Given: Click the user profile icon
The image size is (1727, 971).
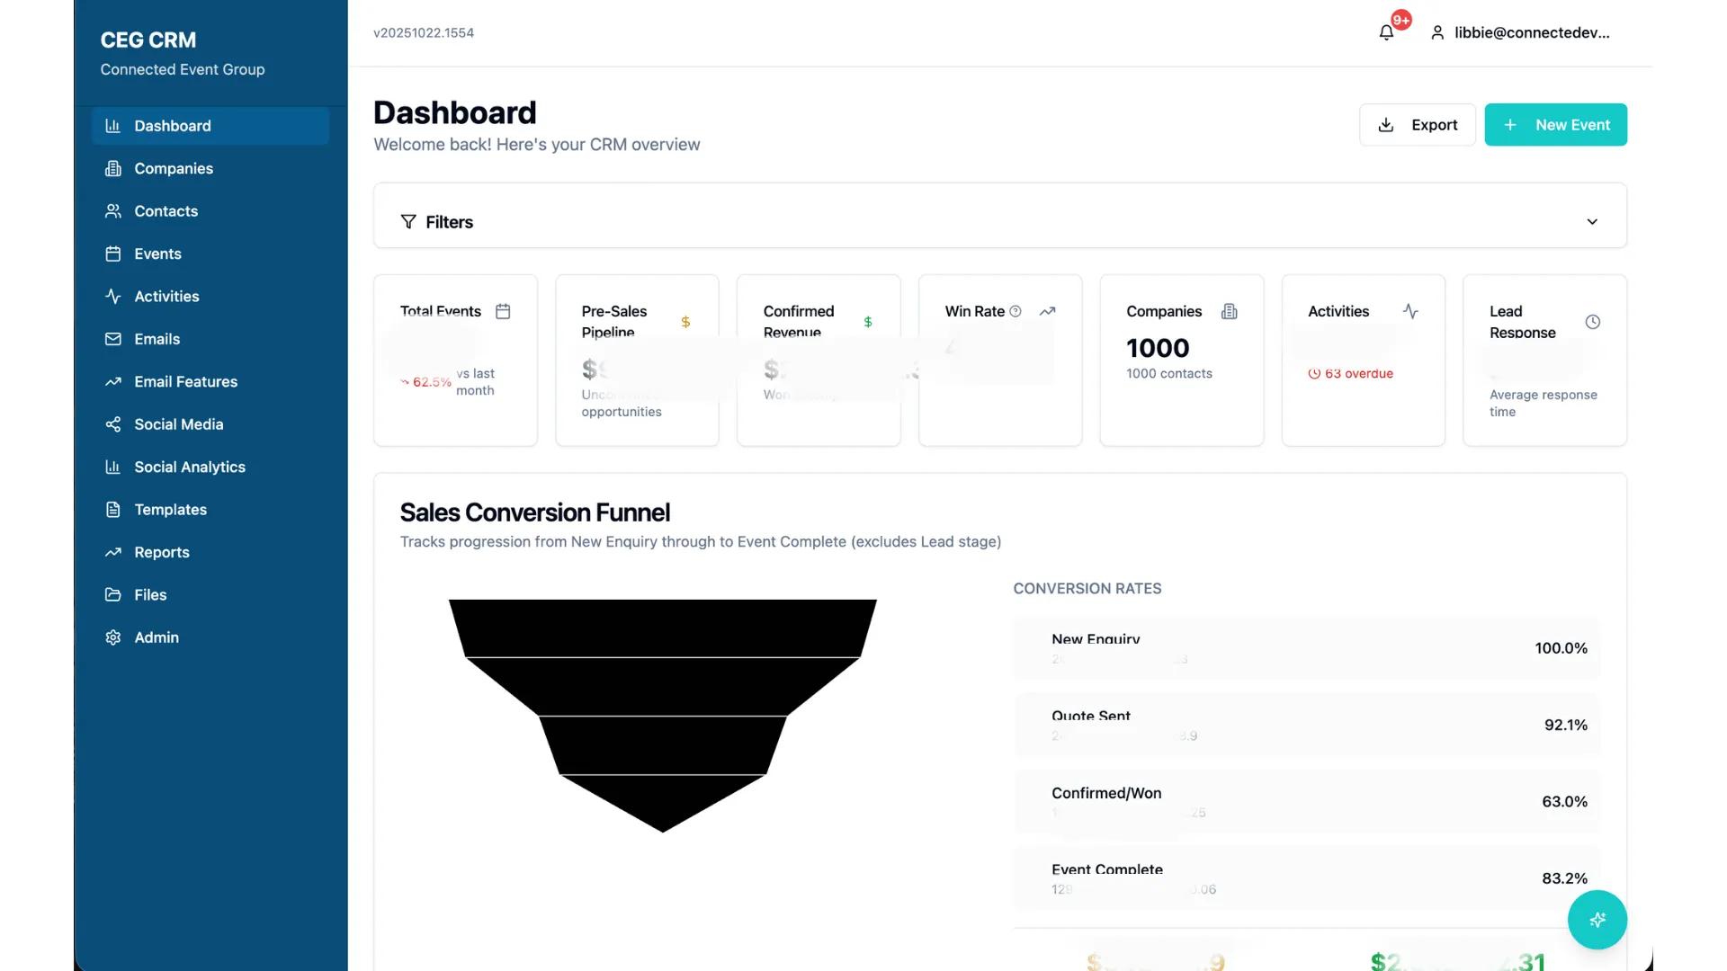Looking at the screenshot, I should coord(1437,33).
